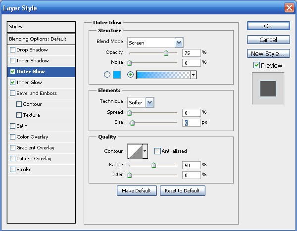Expand the gradient picker arrow

(x=194, y=75)
